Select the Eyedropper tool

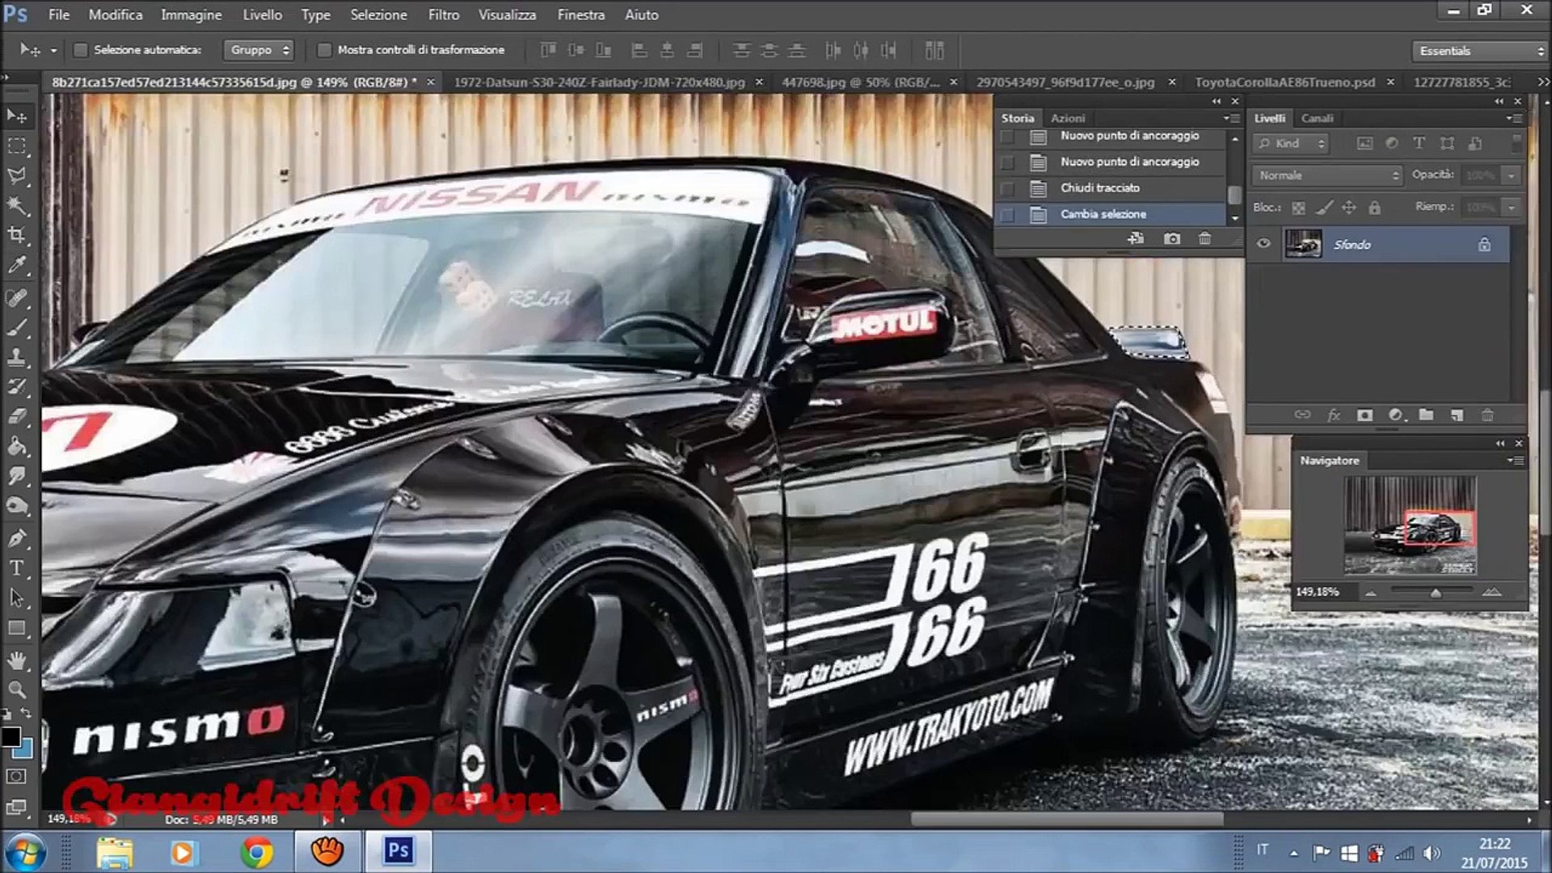(x=16, y=265)
